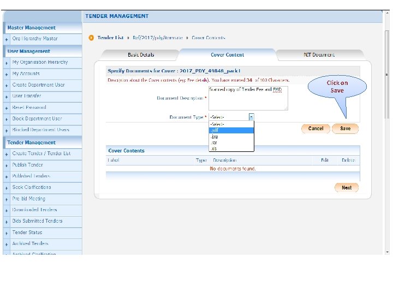Open Create Tender / Tender List
This screenshot has width=393, height=294.
pos(41,153)
